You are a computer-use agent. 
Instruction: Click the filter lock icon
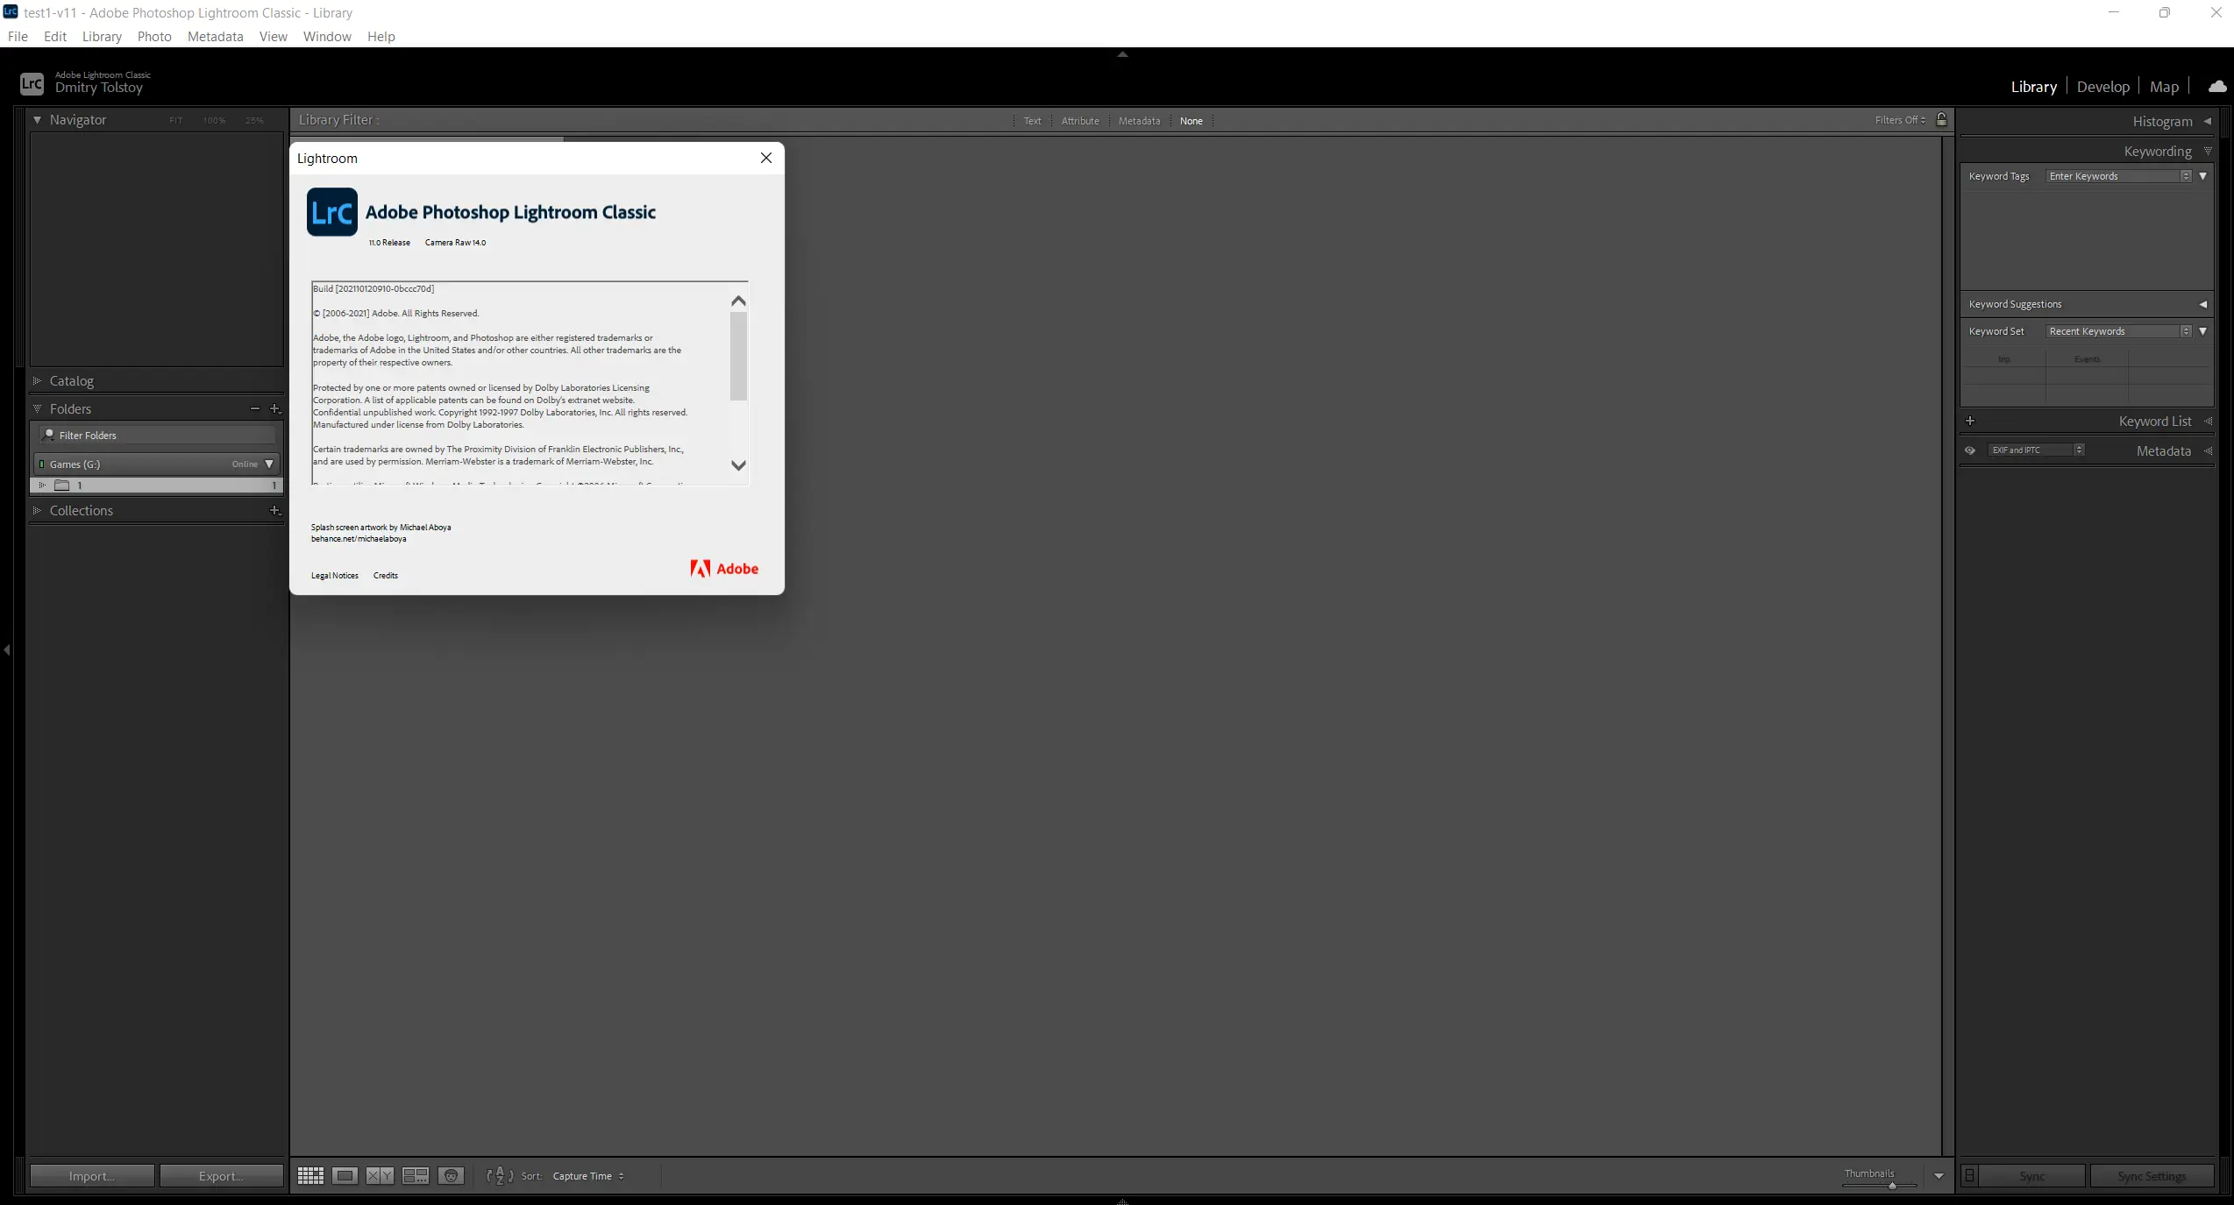pyautogui.click(x=1941, y=120)
